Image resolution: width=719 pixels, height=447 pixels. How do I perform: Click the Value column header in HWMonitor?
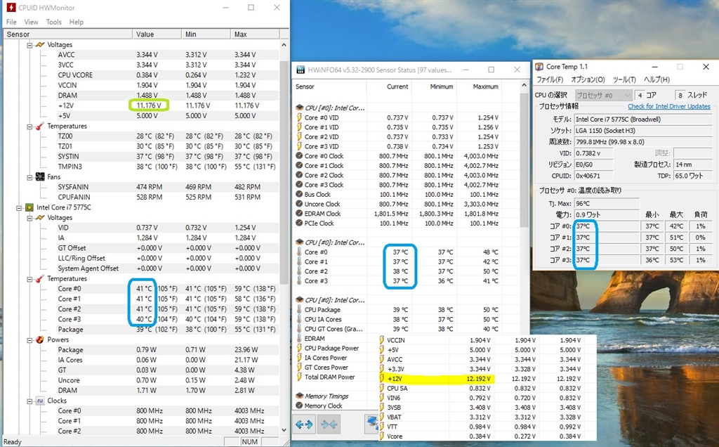tap(157, 34)
